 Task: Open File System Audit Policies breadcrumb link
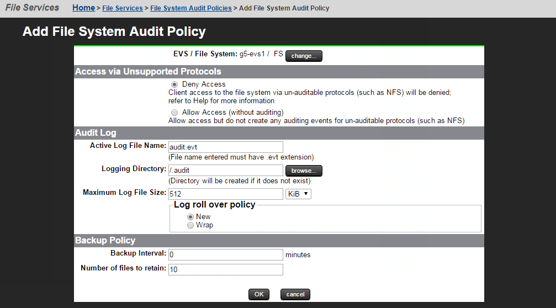pyautogui.click(x=191, y=8)
